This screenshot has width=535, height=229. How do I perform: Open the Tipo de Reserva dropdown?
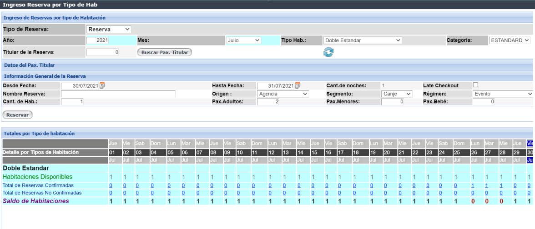click(x=109, y=29)
